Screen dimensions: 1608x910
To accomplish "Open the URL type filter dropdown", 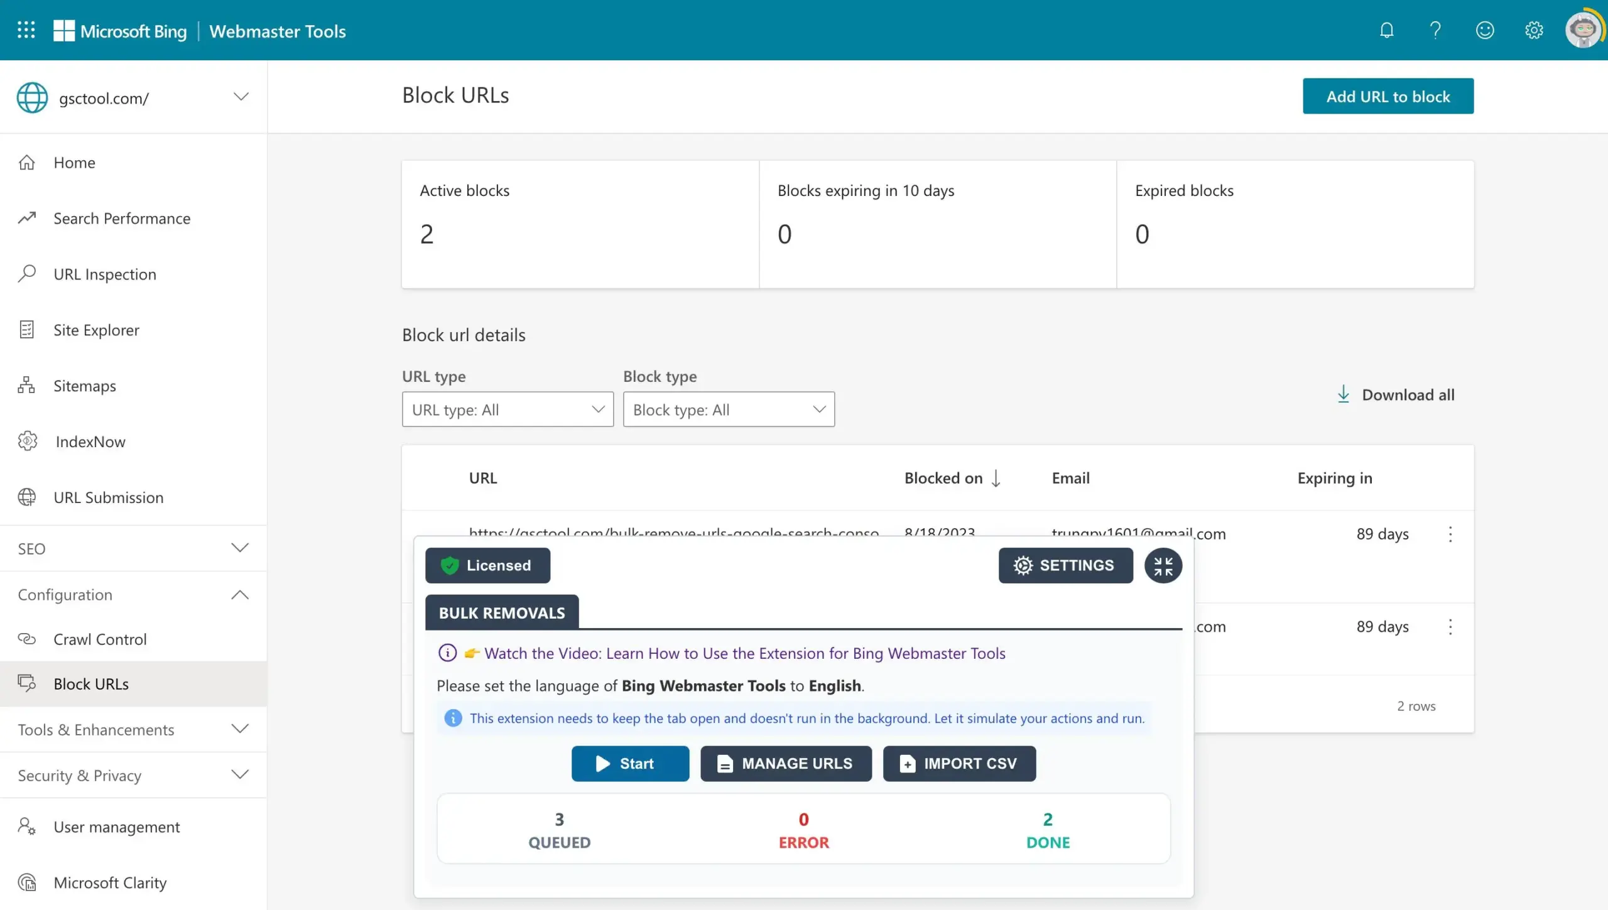I will point(508,409).
